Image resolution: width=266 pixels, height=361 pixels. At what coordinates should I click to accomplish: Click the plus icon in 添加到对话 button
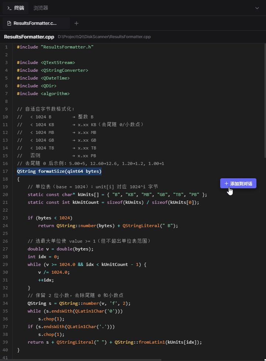[226, 183]
